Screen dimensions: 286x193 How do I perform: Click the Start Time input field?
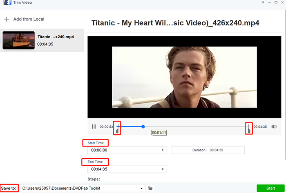(123, 150)
